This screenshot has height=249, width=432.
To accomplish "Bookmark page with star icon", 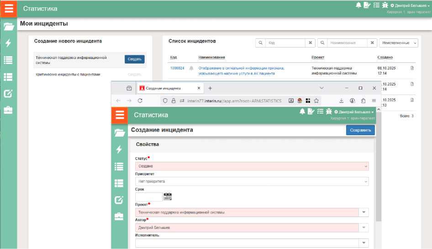I will coord(316,101).
